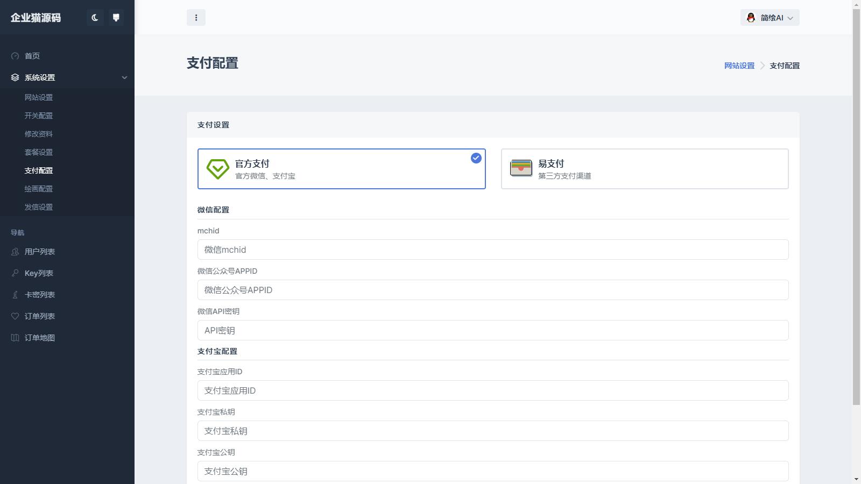Screen dimensions: 861x484
Task: Open the 简绘AI user dropdown
Action: click(769, 18)
